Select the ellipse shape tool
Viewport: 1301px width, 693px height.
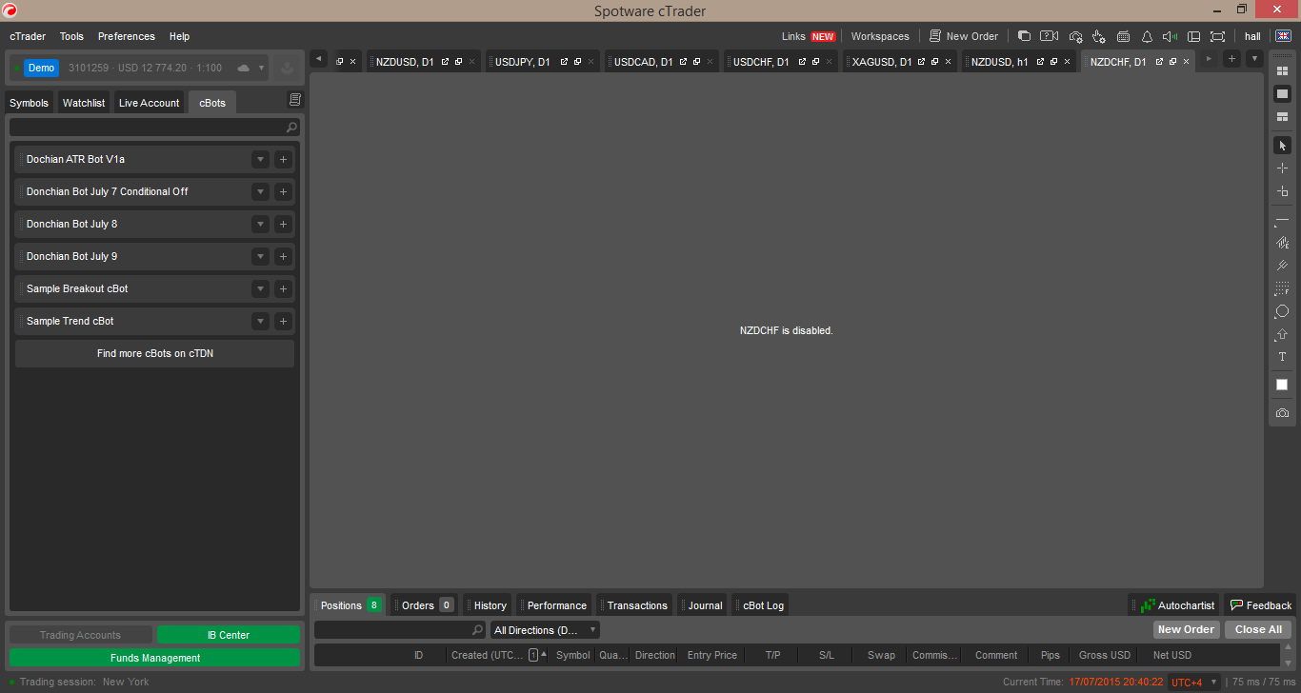pyautogui.click(x=1282, y=311)
